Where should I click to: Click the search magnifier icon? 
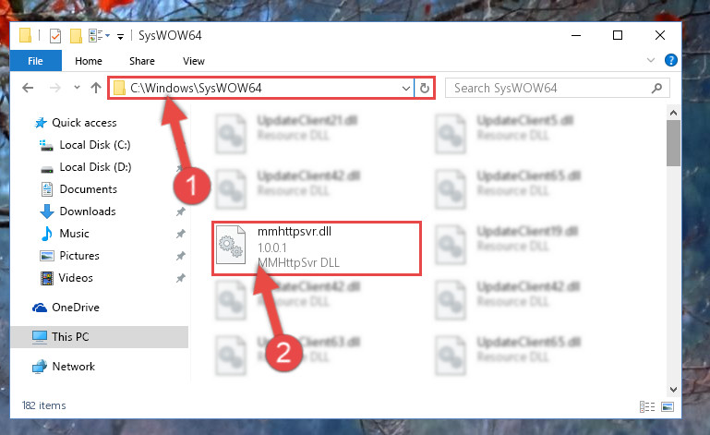pyautogui.click(x=656, y=88)
